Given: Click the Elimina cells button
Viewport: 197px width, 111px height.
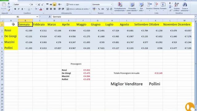Looking at the screenshot, I should point(156,7).
